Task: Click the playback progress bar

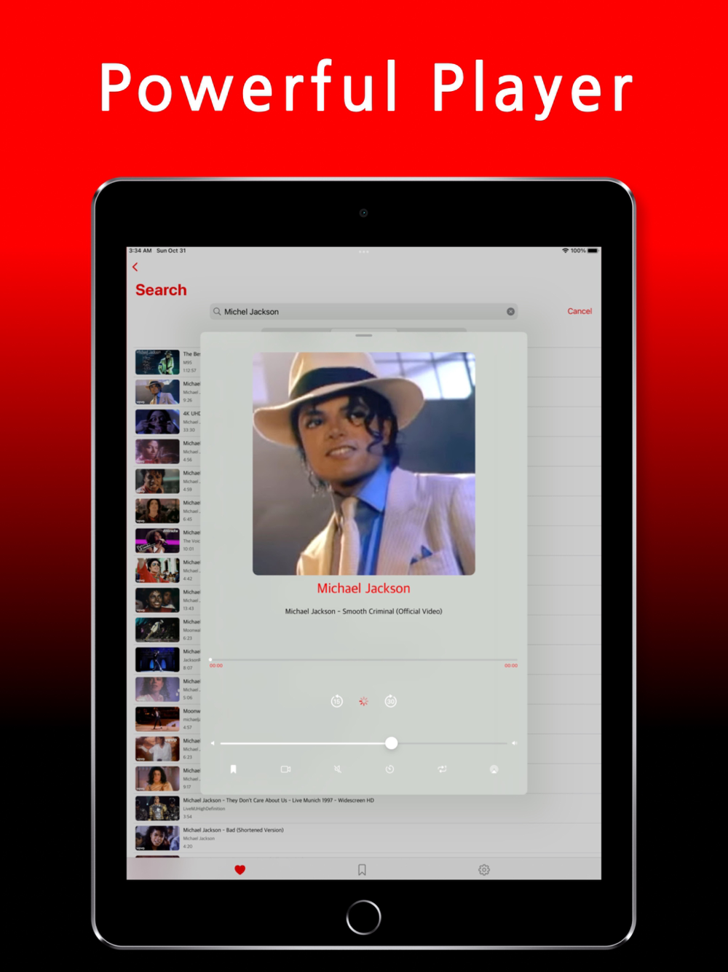Action: click(364, 659)
